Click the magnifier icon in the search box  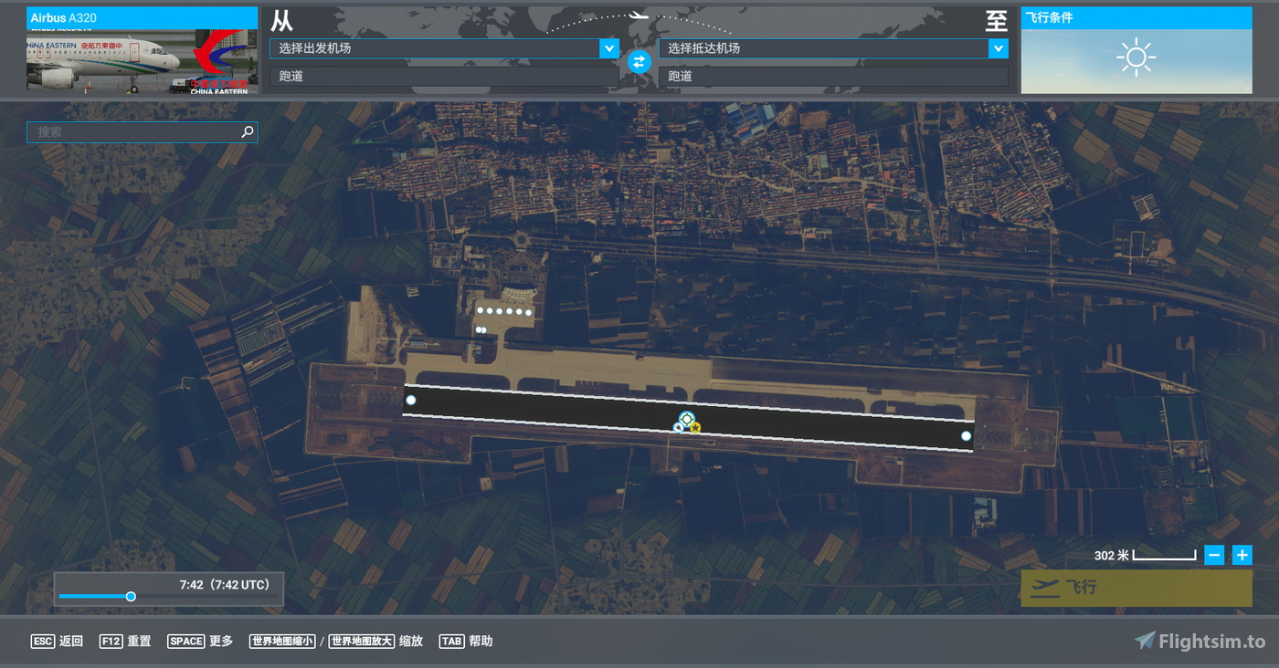247,131
